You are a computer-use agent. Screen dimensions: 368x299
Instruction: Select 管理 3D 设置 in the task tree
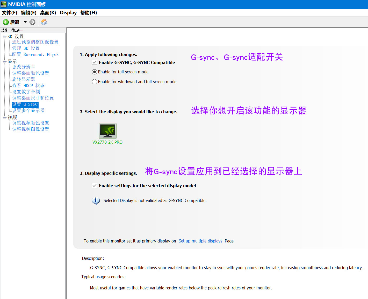[26, 48]
